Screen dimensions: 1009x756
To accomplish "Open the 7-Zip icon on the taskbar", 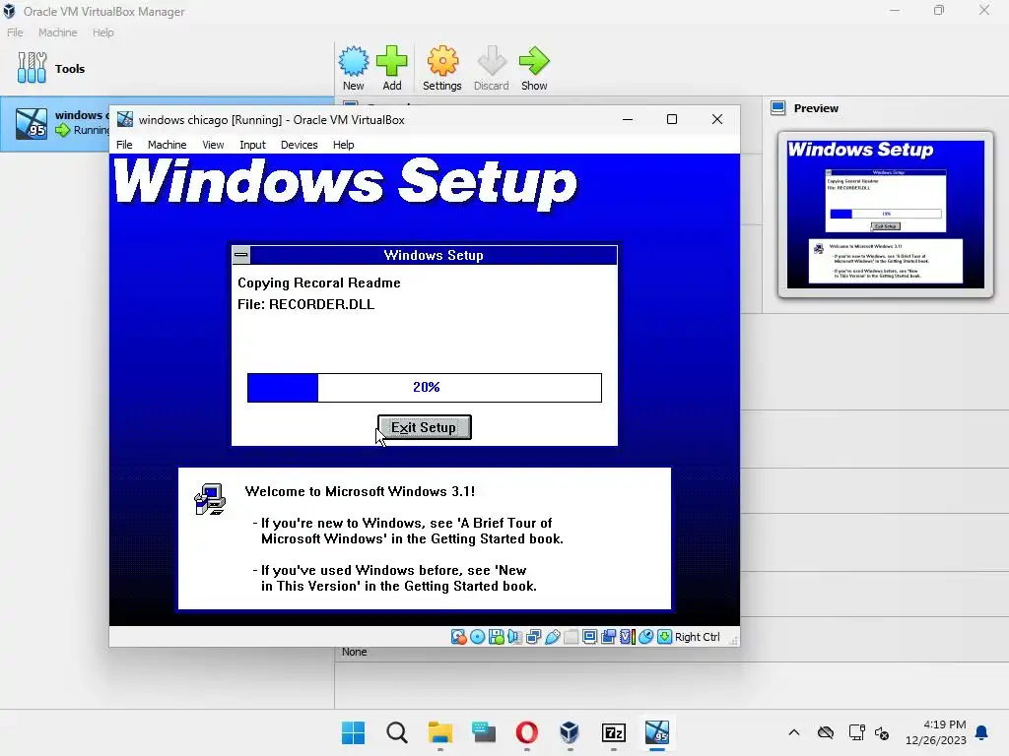I will (x=613, y=732).
